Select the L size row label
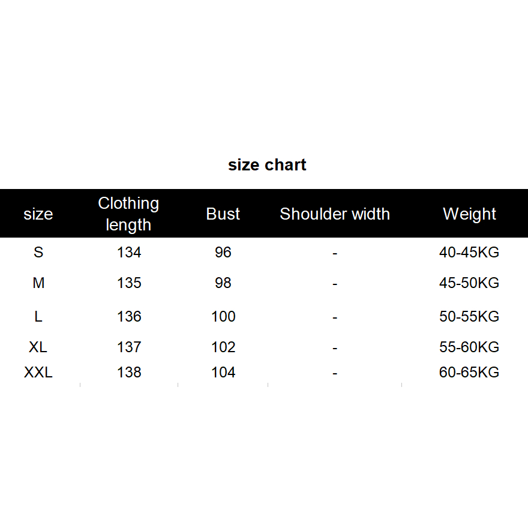Image resolution: width=528 pixels, height=528 pixels. coord(38,317)
